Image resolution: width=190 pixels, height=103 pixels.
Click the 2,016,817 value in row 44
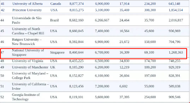[x=176, y=20]
